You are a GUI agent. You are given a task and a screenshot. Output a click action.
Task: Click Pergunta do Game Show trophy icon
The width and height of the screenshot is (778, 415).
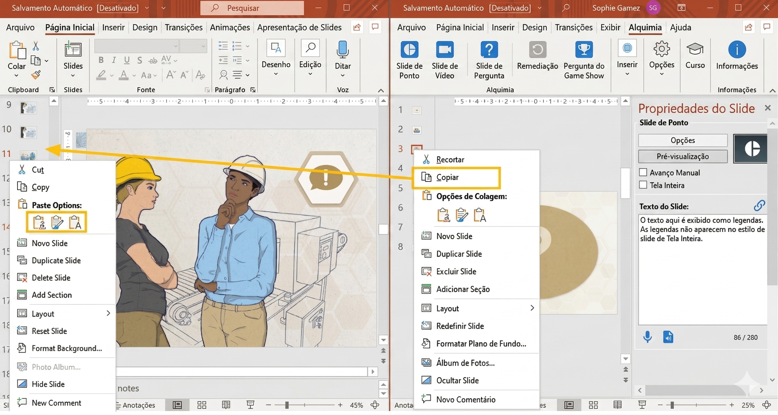coord(583,50)
